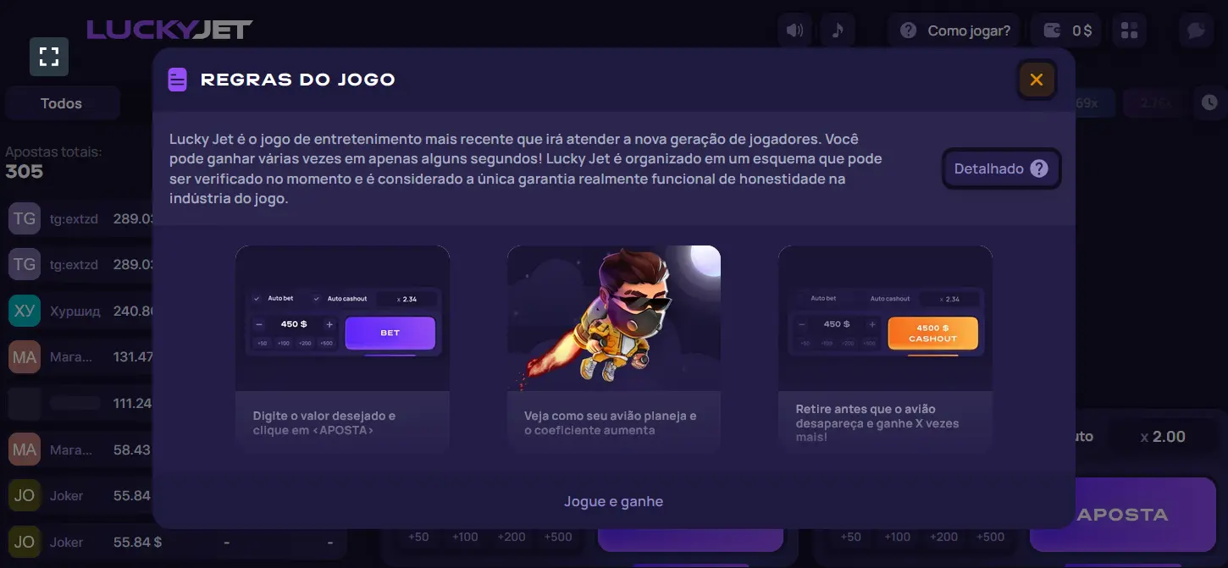Select the Хуршид bet row

click(x=80, y=311)
